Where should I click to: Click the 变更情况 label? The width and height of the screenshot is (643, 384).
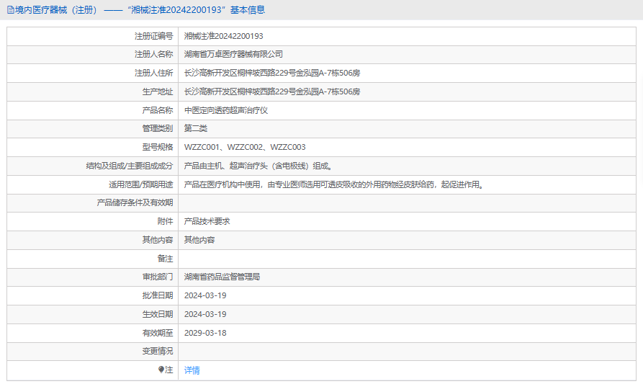coord(158,351)
